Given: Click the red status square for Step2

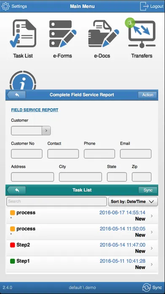Looking at the screenshot, I should [x=13, y=245].
